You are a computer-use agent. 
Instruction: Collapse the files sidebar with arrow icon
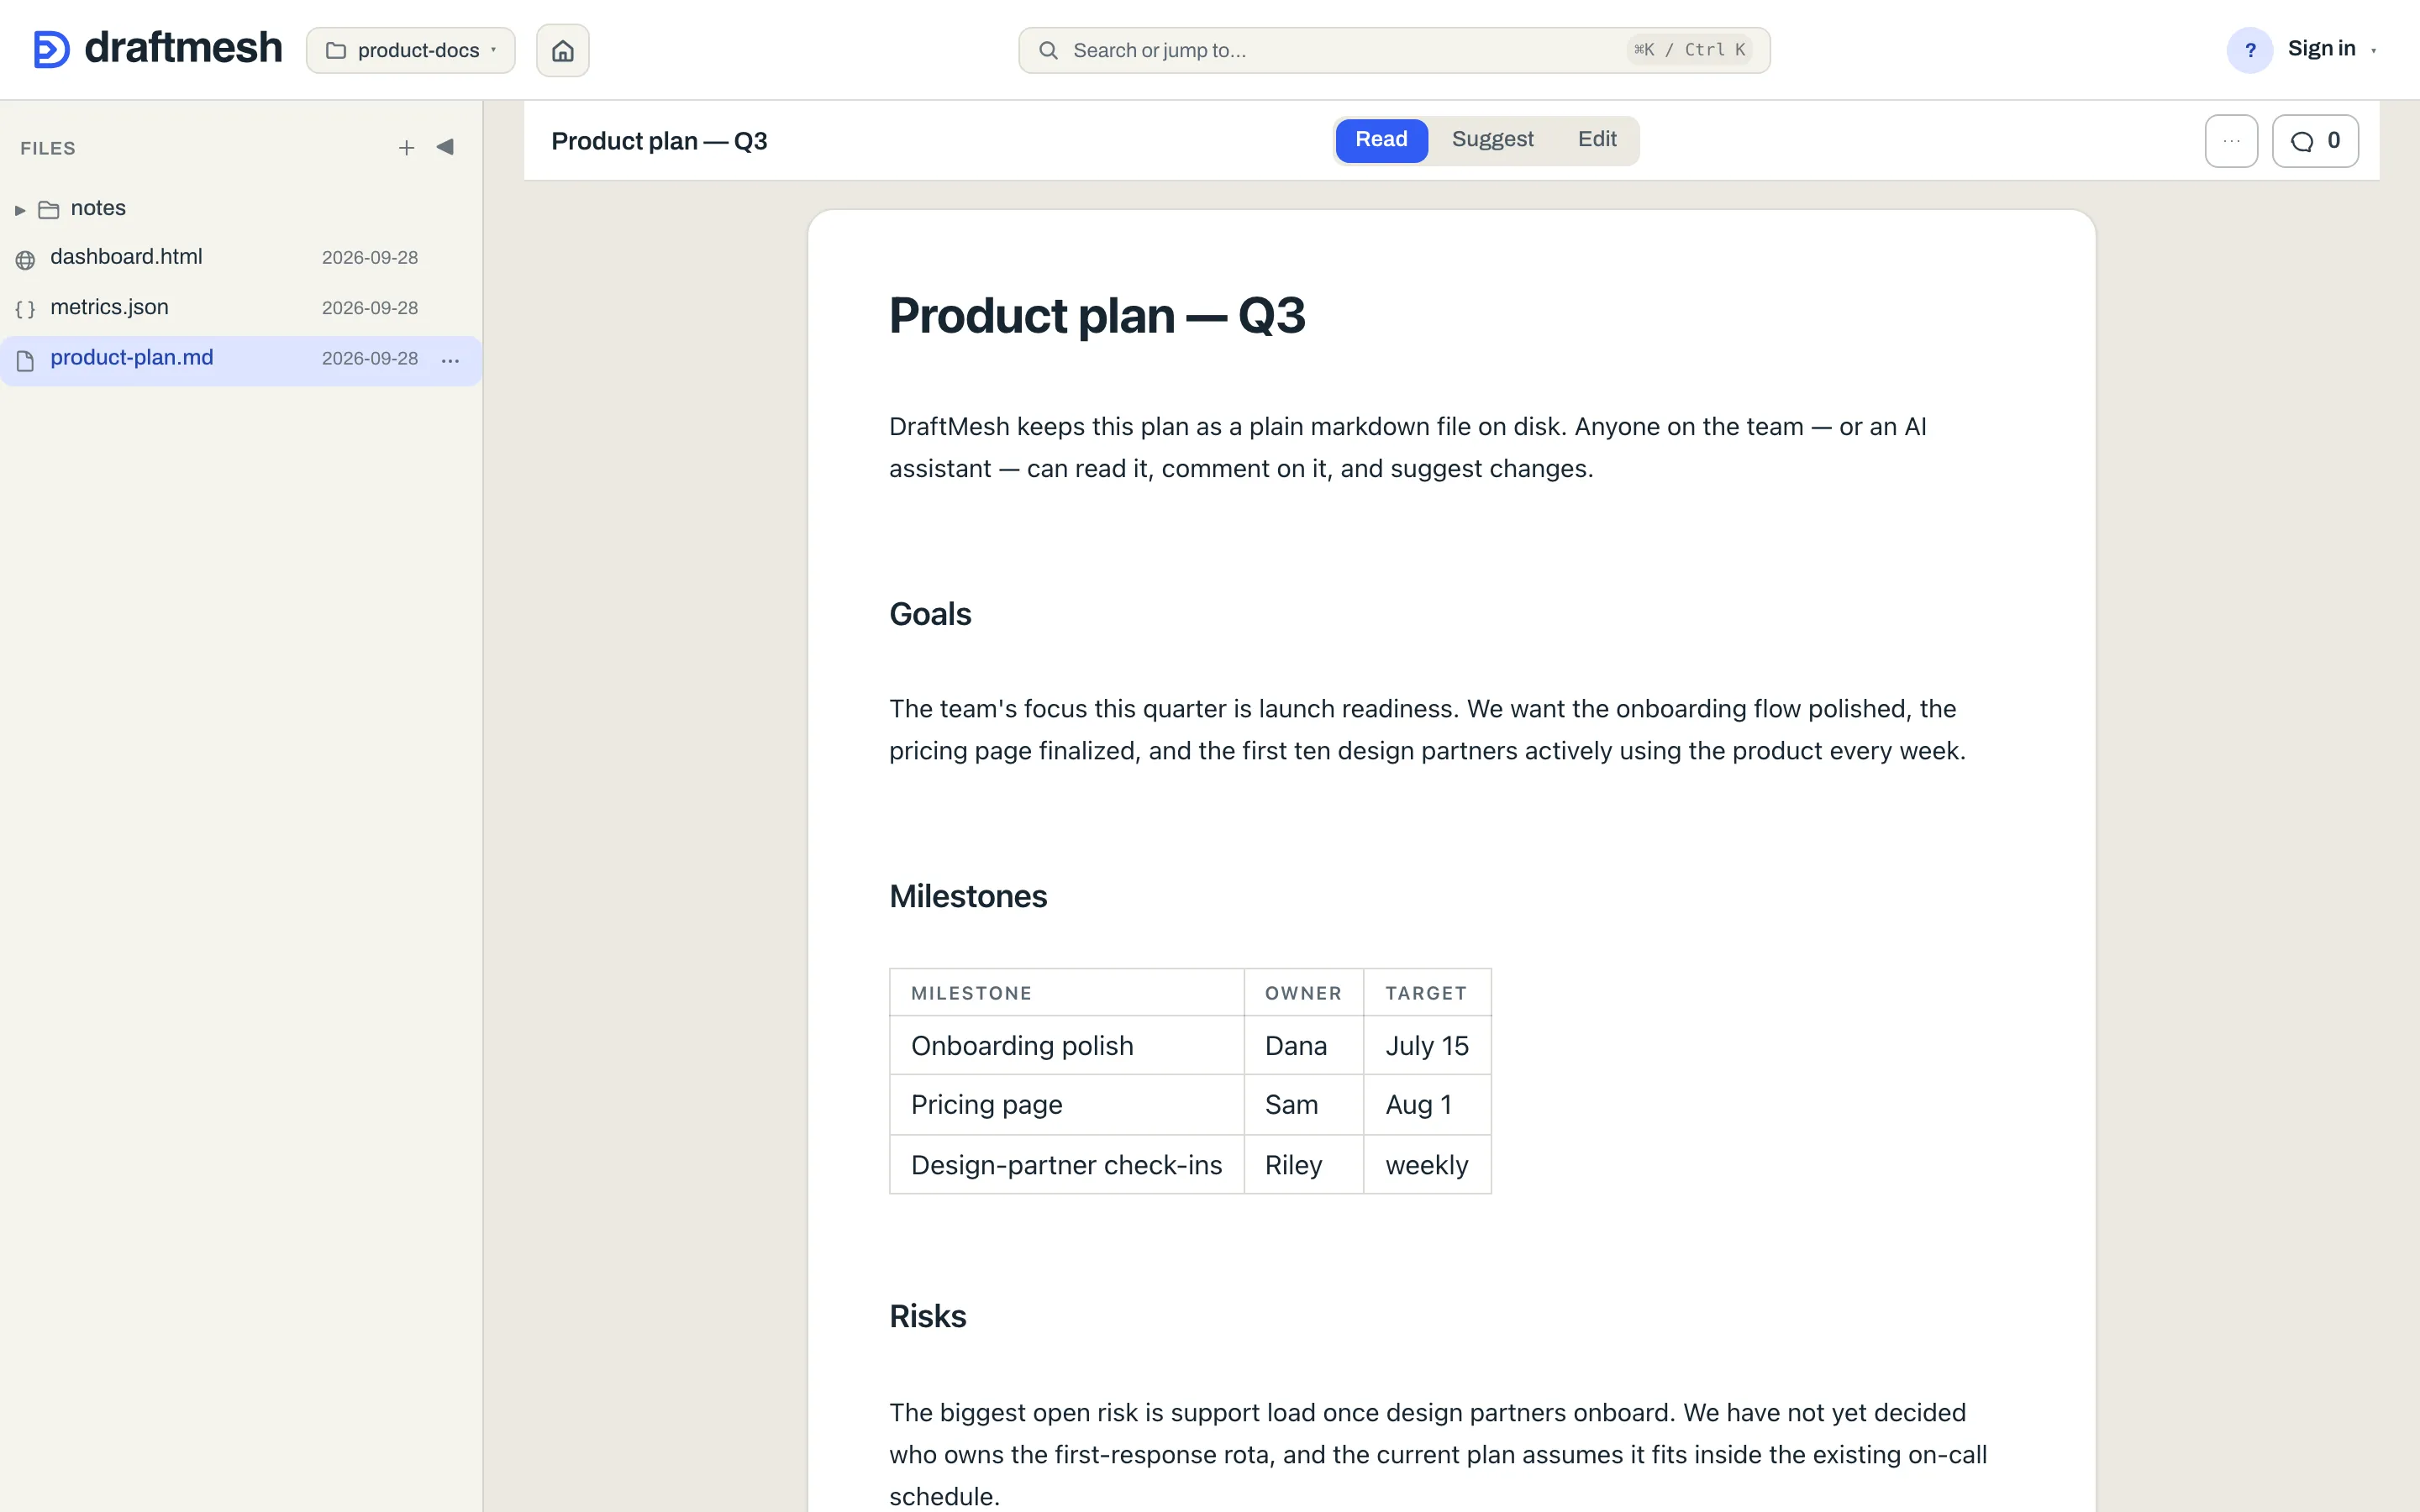[x=446, y=147]
